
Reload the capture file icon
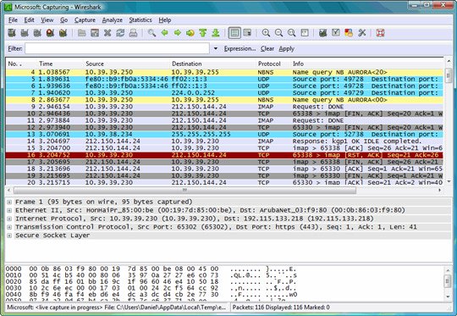120,33
